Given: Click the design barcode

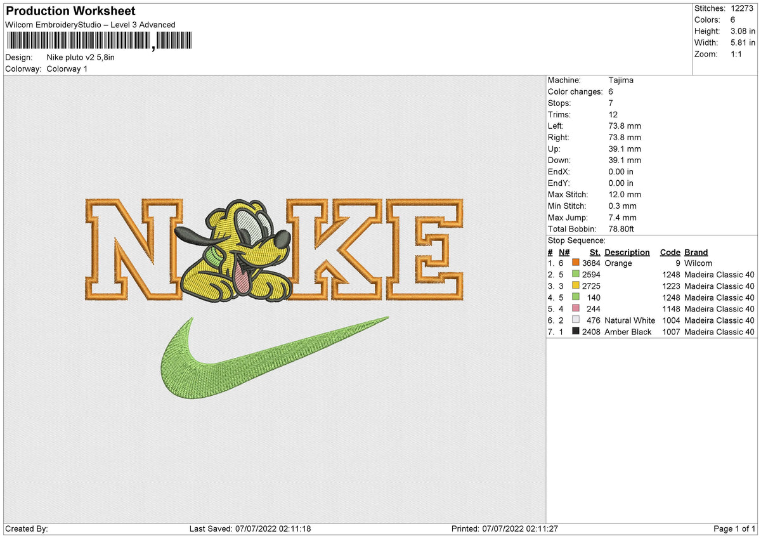Looking at the screenshot, I should click(98, 41).
